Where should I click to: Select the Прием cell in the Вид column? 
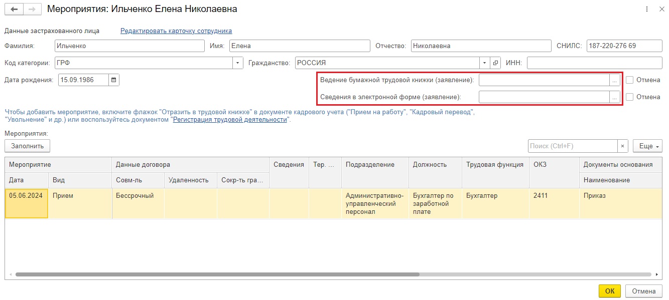pyautogui.click(x=80, y=203)
